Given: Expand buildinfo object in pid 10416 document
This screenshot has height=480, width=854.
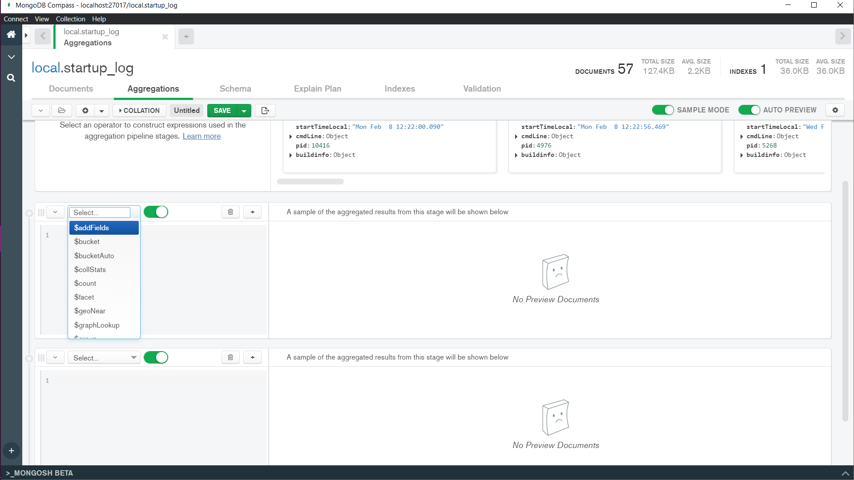Looking at the screenshot, I should tap(291, 155).
